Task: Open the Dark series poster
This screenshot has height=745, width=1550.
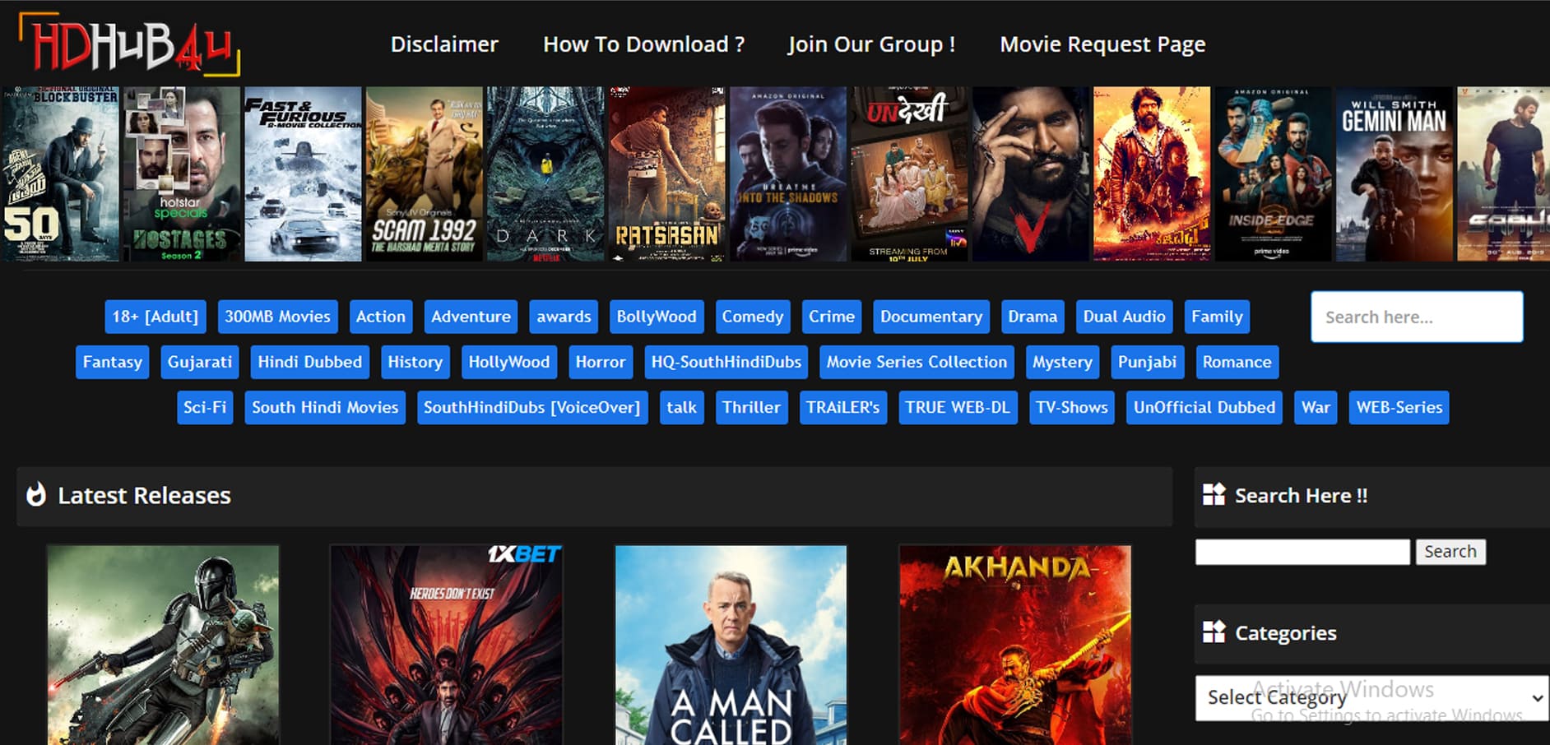Action: point(545,174)
